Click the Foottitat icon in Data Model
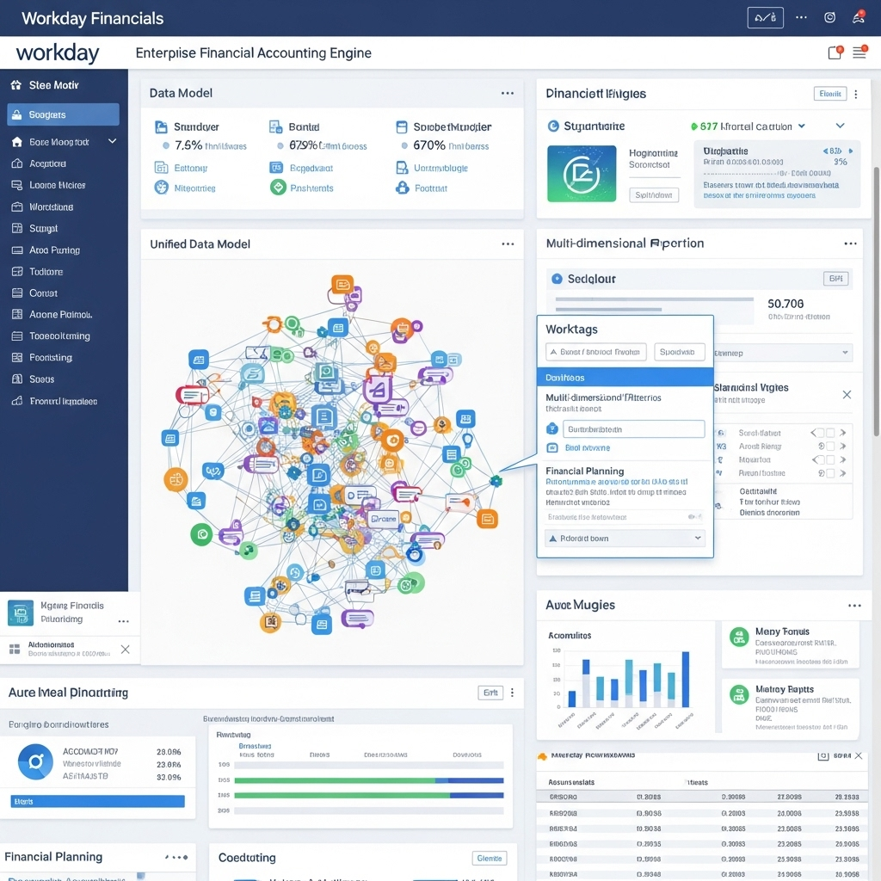This screenshot has height=881, width=881. (x=403, y=188)
